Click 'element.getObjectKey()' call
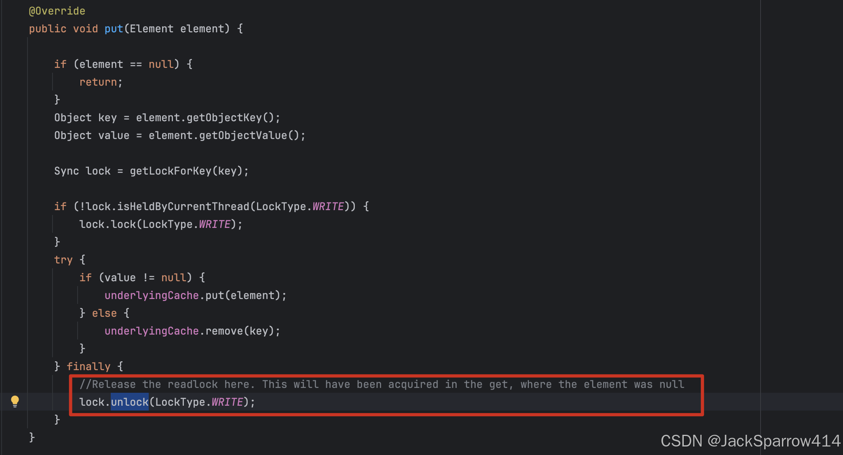Viewport: 843px width, 455px height. tap(205, 118)
